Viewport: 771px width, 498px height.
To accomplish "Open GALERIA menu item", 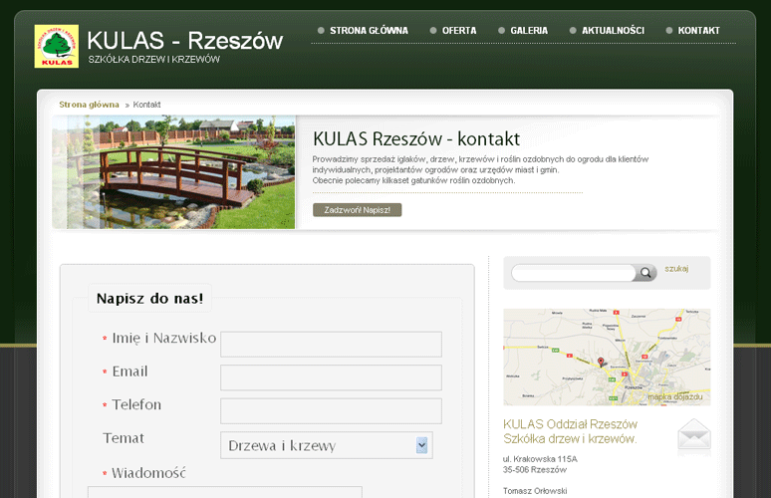I will click(x=529, y=31).
